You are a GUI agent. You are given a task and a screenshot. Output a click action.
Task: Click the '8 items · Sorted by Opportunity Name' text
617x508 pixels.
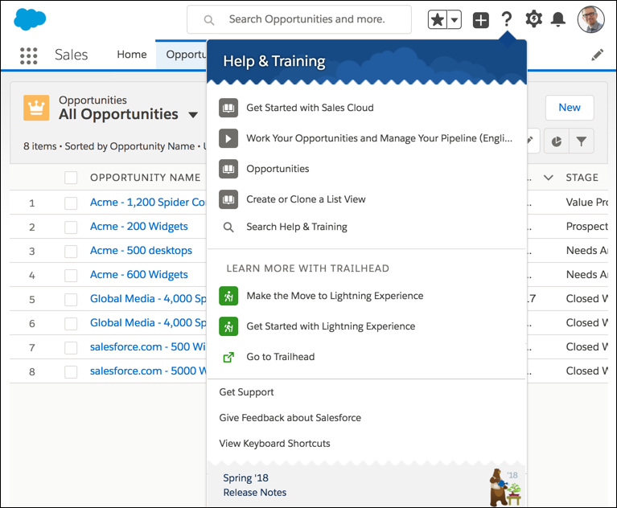109,146
